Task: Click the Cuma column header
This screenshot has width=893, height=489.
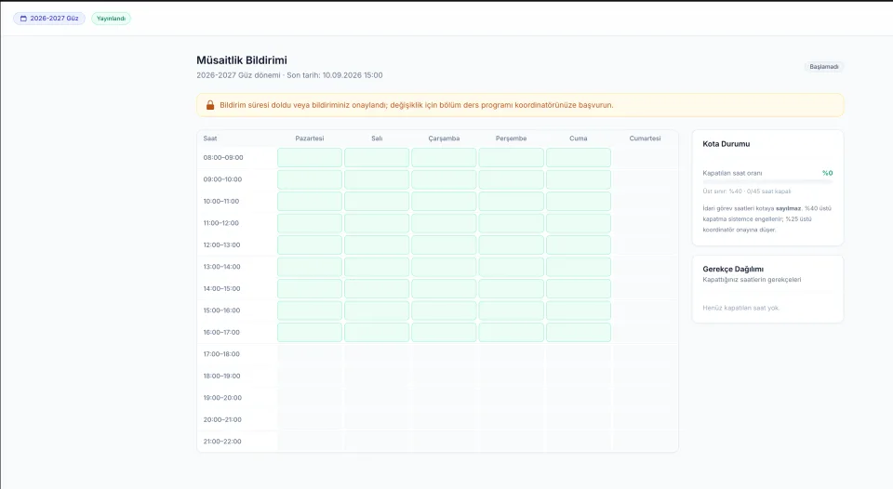Action: (x=578, y=139)
